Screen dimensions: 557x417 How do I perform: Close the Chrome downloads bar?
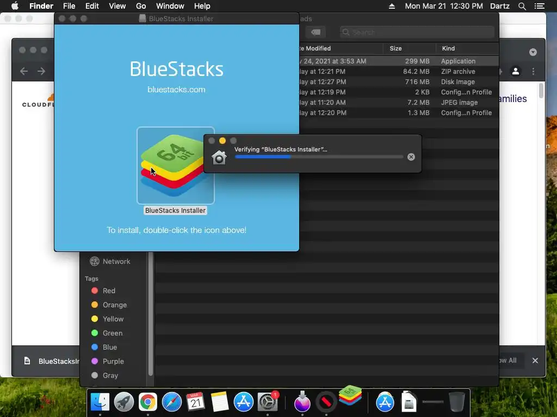[x=535, y=361]
